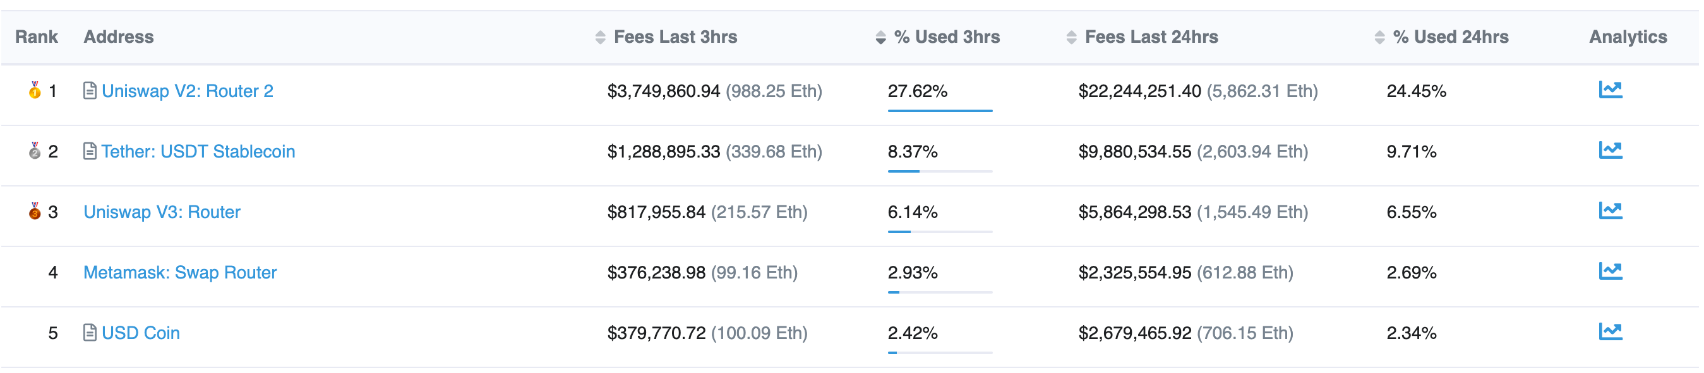The image size is (1704, 373).
Task: Open the Metamask: Swap Router address
Action: pyautogui.click(x=180, y=273)
